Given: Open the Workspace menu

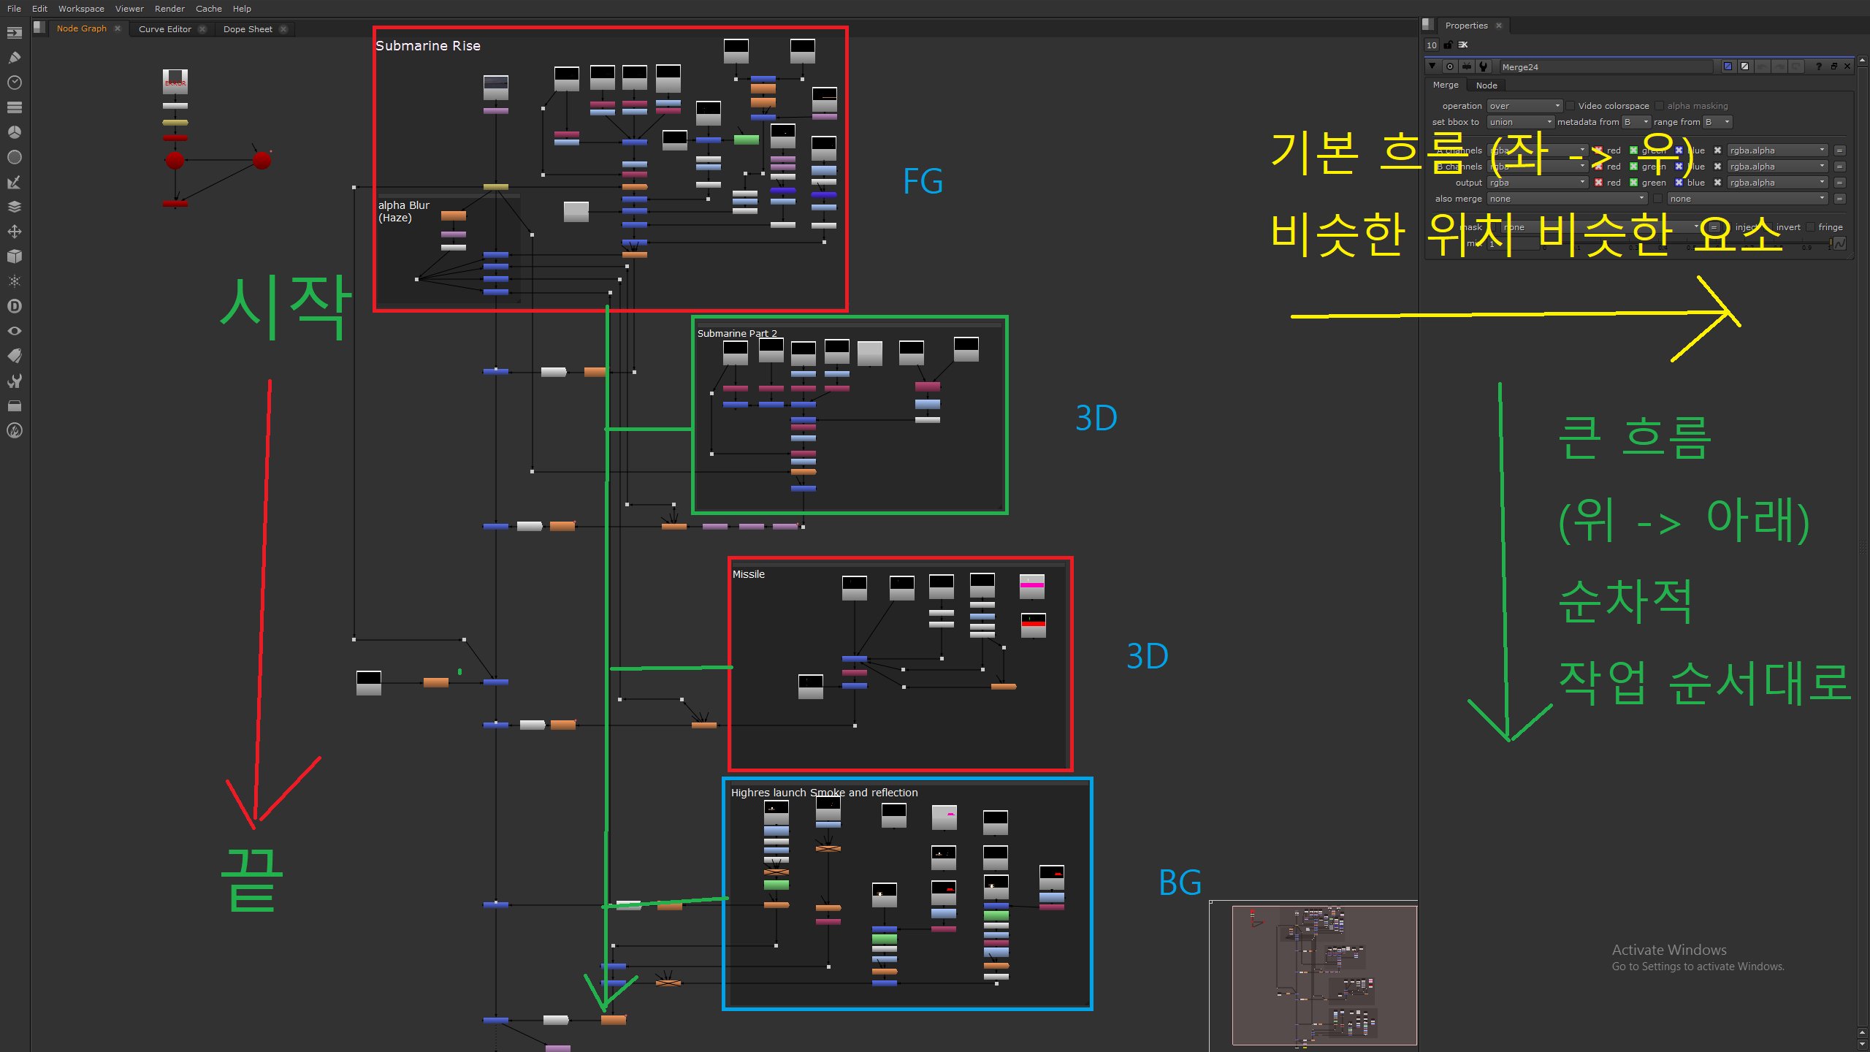Looking at the screenshot, I should pos(81,9).
